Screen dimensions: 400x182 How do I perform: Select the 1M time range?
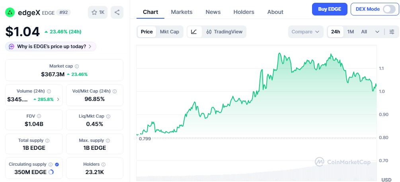tap(350, 32)
